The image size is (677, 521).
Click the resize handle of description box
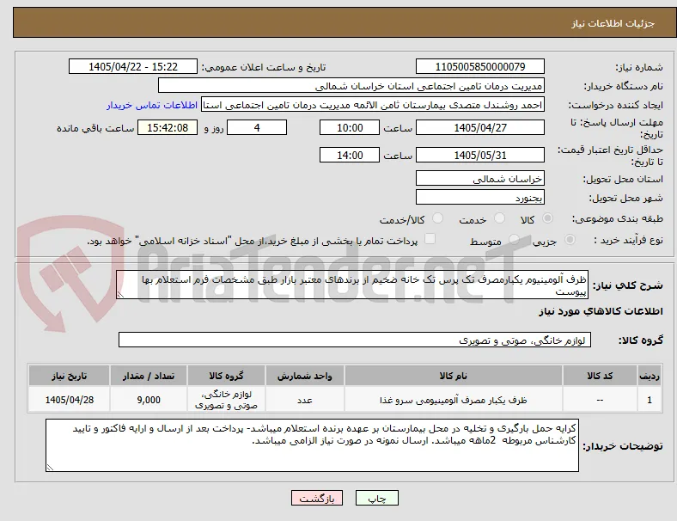pos(120,295)
